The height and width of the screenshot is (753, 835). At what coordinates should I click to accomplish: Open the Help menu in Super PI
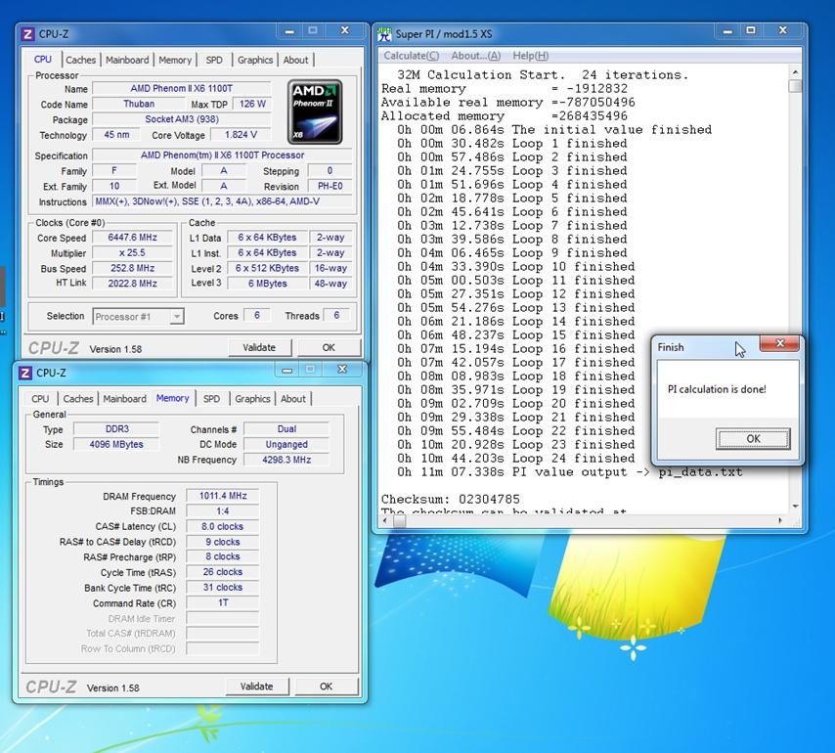[530, 56]
